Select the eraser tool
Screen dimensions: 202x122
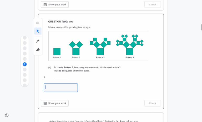click(38, 50)
